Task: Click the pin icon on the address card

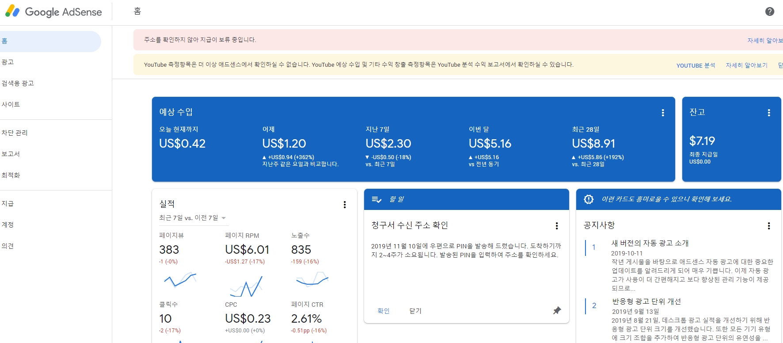Action: click(x=557, y=311)
